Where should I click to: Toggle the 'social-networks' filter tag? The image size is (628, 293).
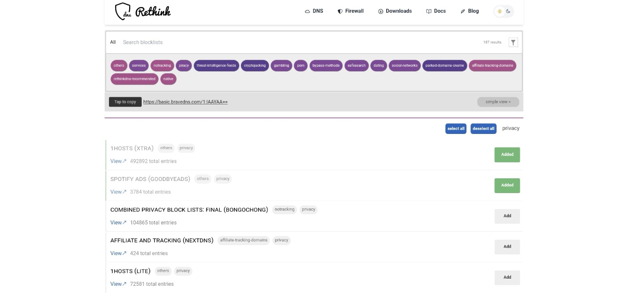click(405, 65)
